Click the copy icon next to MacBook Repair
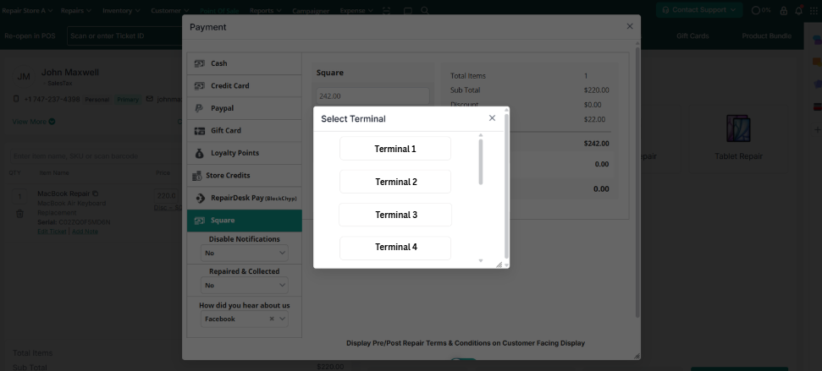Viewport: 822px width, 371px height. tap(95, 194)
